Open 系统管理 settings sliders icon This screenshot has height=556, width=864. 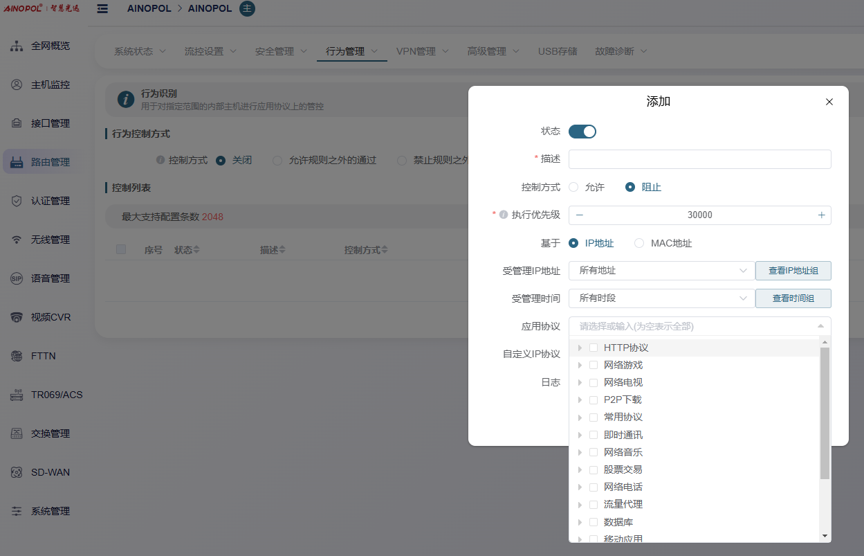coord(17,511)
